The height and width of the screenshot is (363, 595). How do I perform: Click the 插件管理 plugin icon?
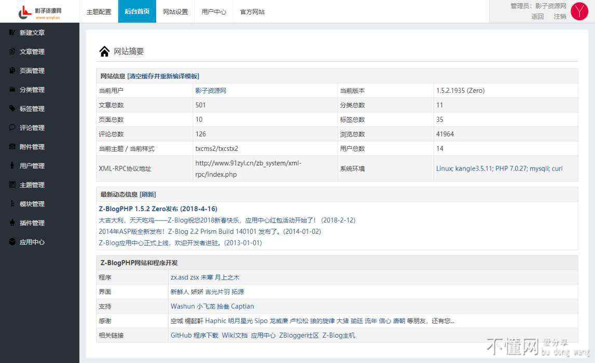12,222
